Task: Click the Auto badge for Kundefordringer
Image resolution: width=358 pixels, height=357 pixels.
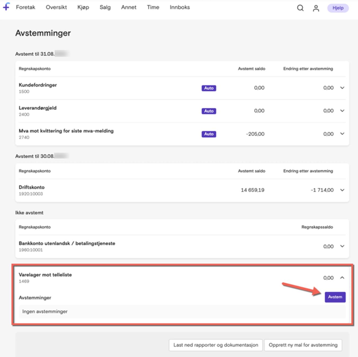Action: pyautogui.click(x=209, y=88)
